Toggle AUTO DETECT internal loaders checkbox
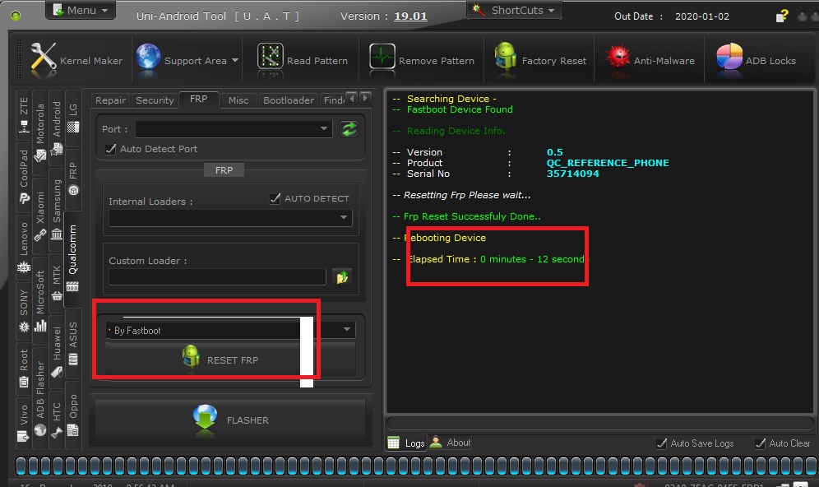The width and height of the screenshot is (819, 487). (275, 198)
